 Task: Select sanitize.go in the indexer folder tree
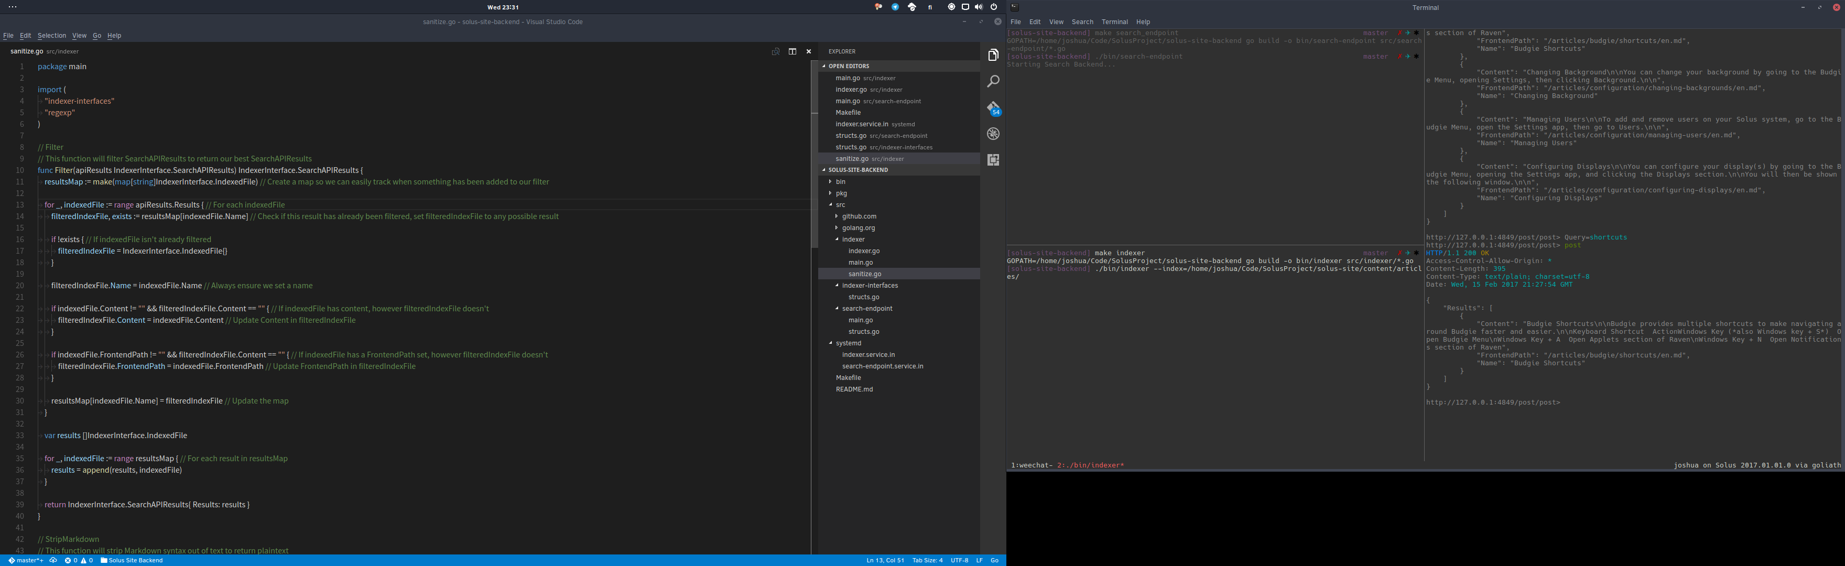pos(899,274)
